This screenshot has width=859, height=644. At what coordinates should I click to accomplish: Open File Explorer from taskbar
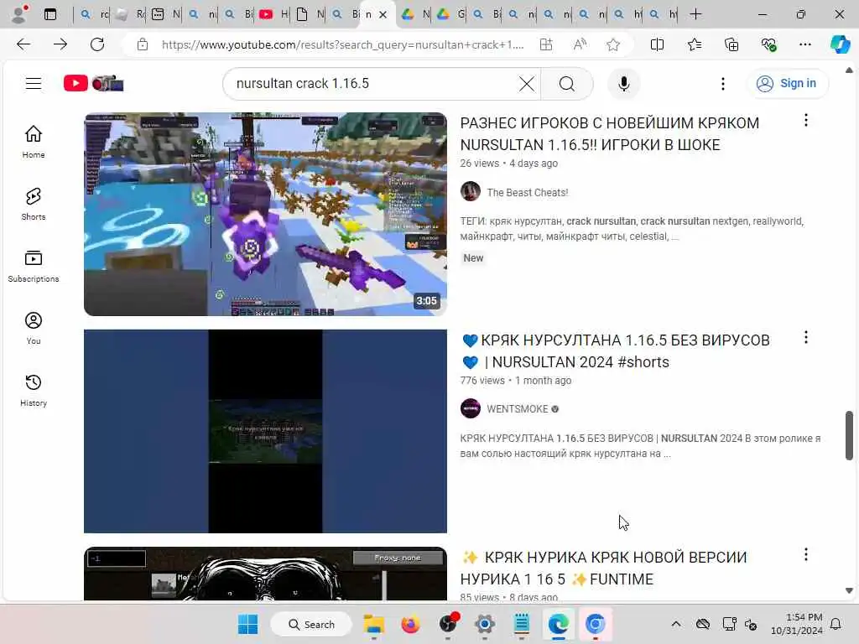tap(374, 624)
